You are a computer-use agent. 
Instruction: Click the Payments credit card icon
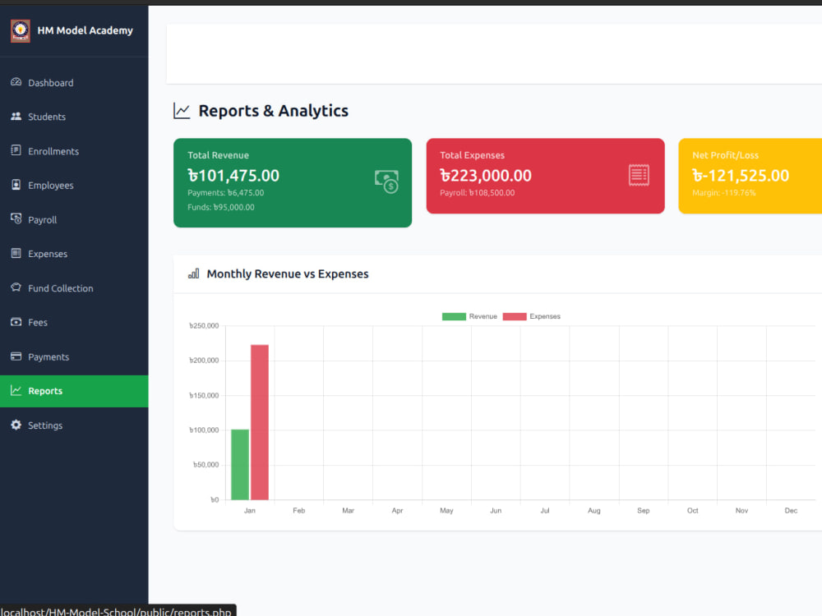16,356
